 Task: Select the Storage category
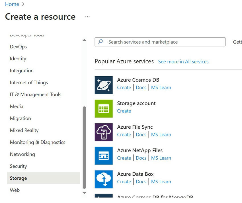(18, 178)
